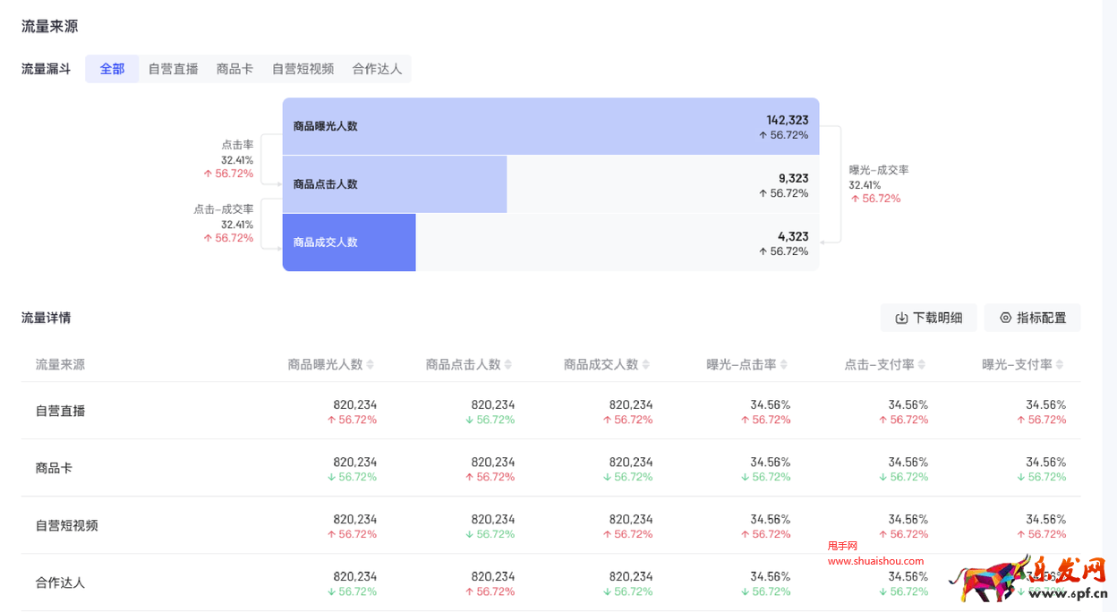Click the download icon beside 下载明细
The image size is (1117, 612).
point(903,318)
